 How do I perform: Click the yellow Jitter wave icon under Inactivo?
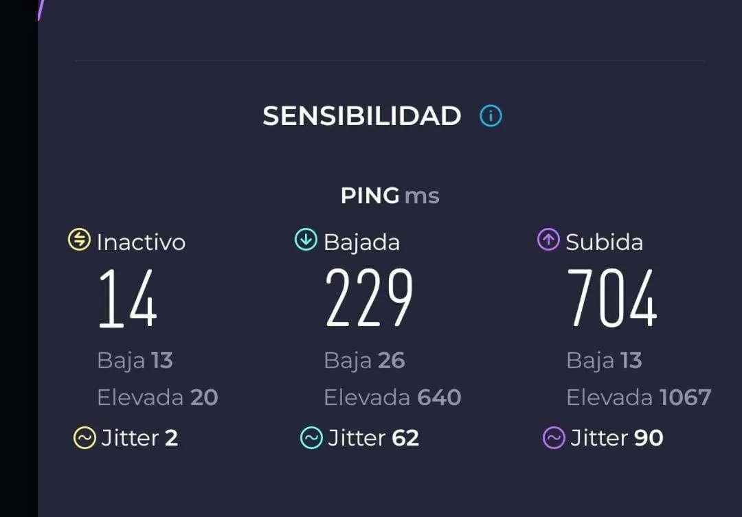tap(84, 437)
